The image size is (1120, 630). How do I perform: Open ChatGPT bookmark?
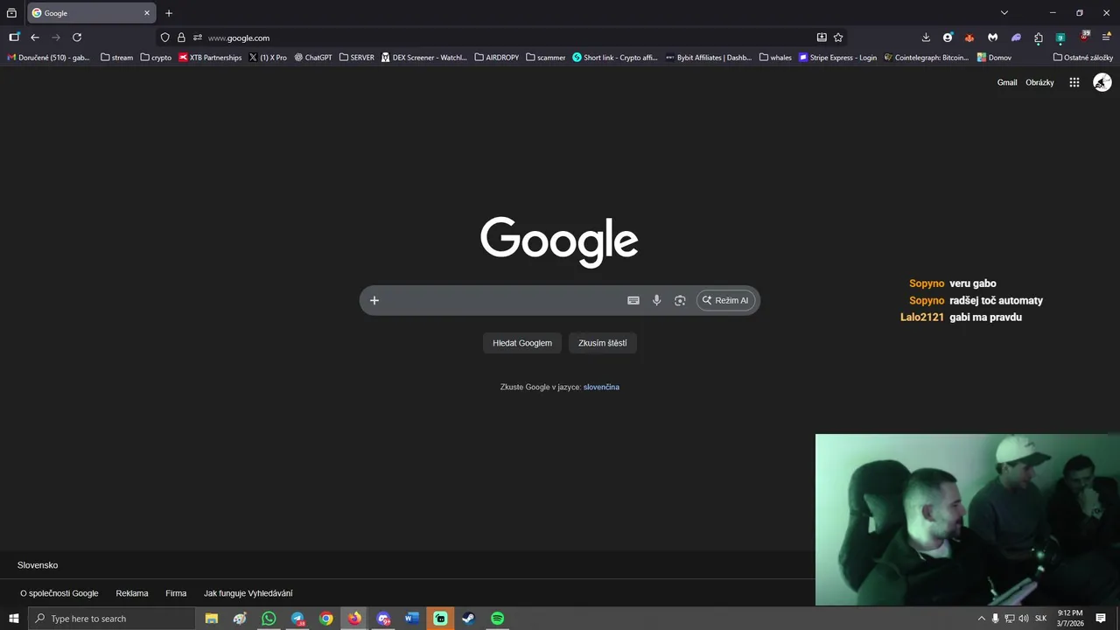click(313, 58)
